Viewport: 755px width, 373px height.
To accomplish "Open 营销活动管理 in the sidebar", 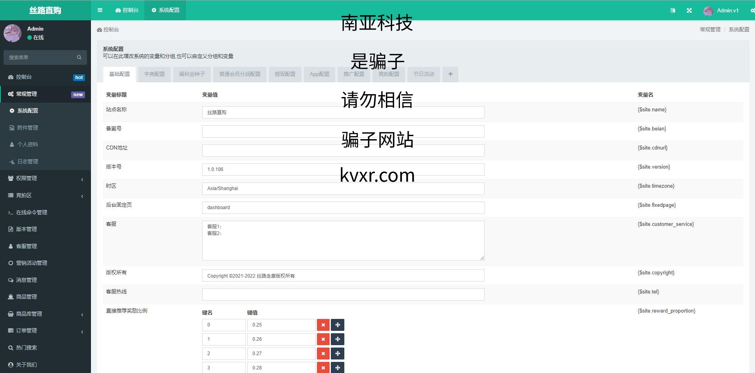I will coord(45,263).
